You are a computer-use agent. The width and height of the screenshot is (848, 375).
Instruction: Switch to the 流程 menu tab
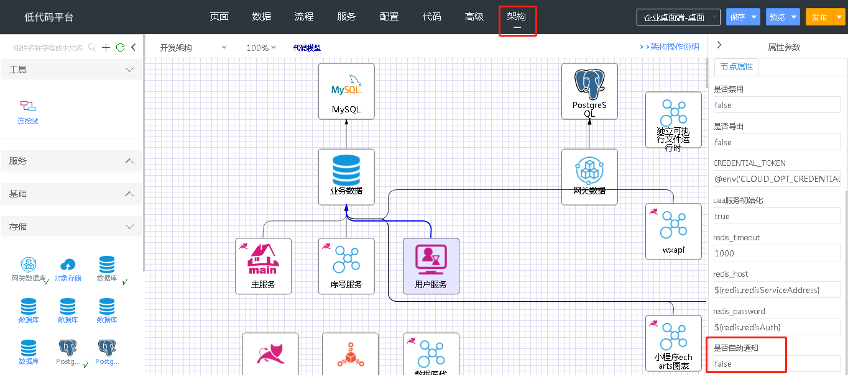pyautogui.click(x=304, y=17)
